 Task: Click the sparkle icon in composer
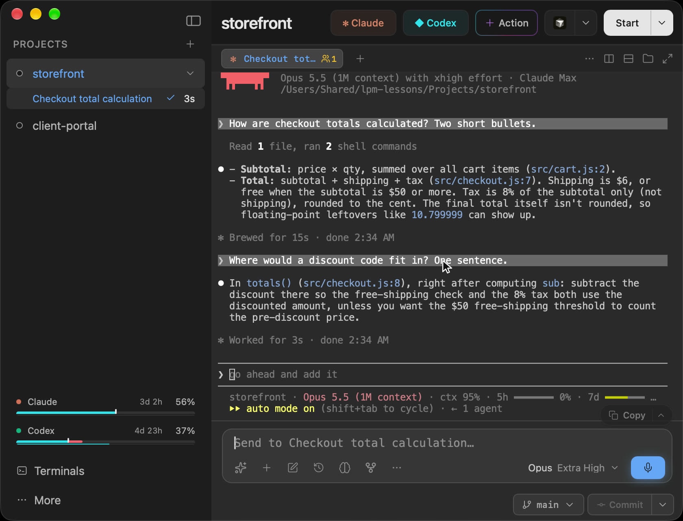pos(241,468)
